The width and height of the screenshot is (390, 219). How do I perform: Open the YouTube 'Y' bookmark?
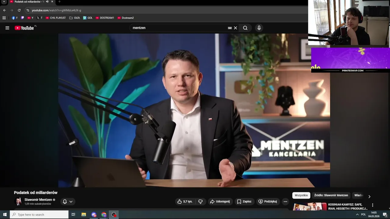pos(30,18)
